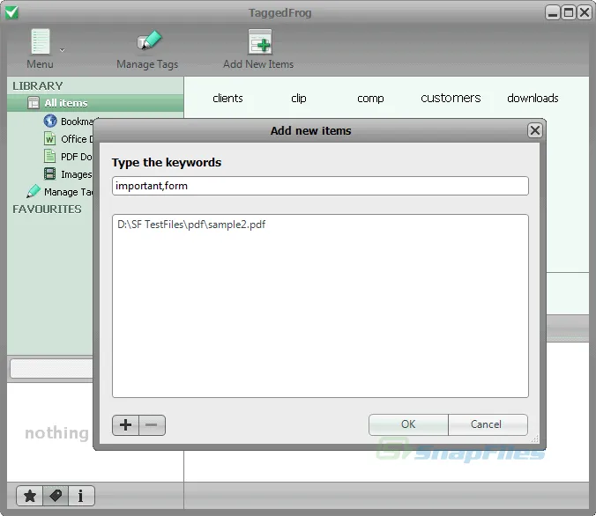Viewport: 596px width, 516px height.
Task: Open the Menu toolbar icon
Action: click(41, 41)
